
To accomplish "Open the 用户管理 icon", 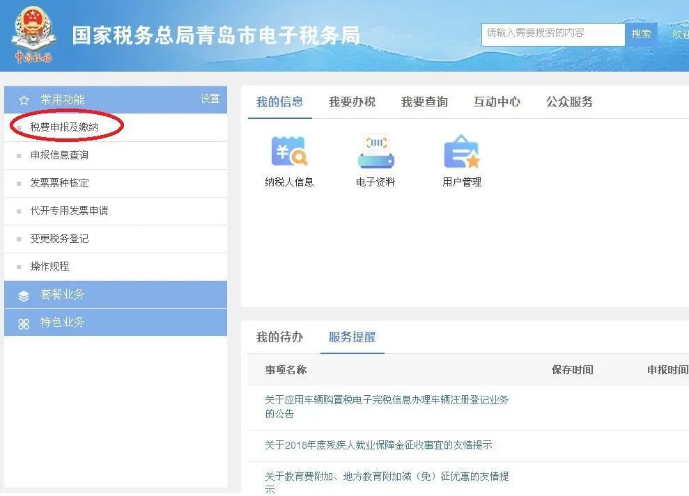I will [x=462, y=152].
